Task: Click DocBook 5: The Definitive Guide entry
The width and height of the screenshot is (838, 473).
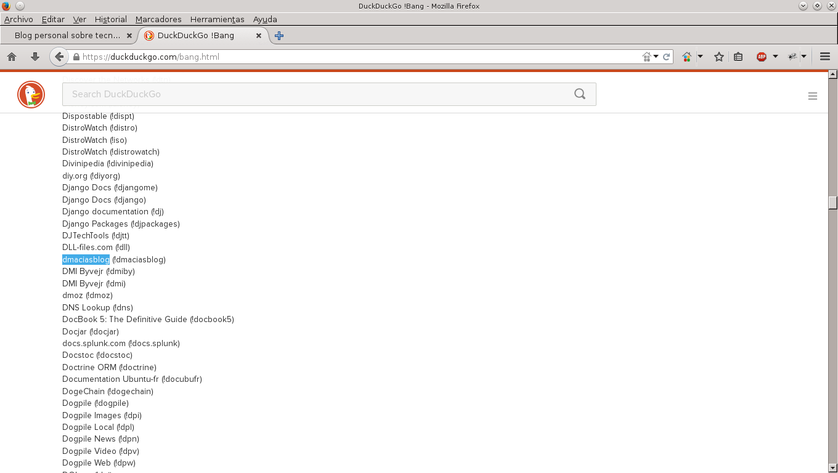Action: pyautogui.click(x=148, y=319)
